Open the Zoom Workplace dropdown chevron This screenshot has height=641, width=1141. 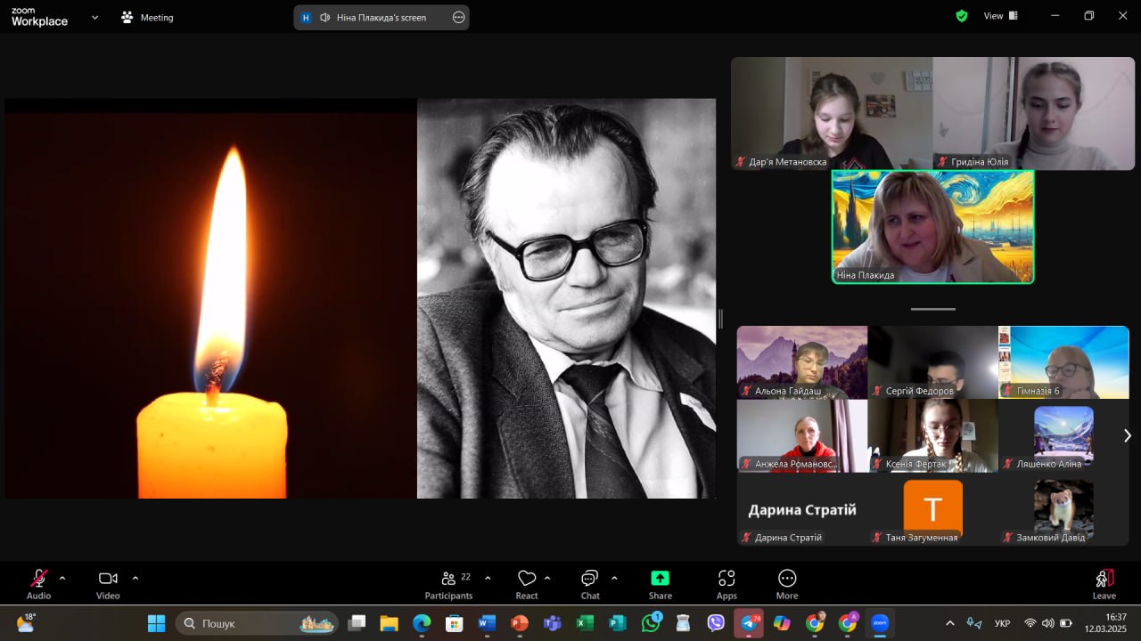[x=95, y=17]
